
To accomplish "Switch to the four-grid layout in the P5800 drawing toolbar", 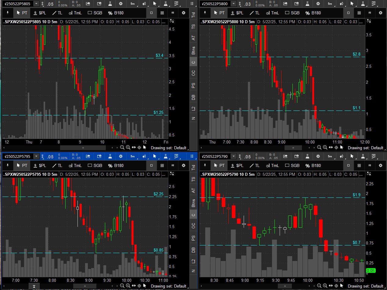I will pyautogui.click(x=359, y=13).
